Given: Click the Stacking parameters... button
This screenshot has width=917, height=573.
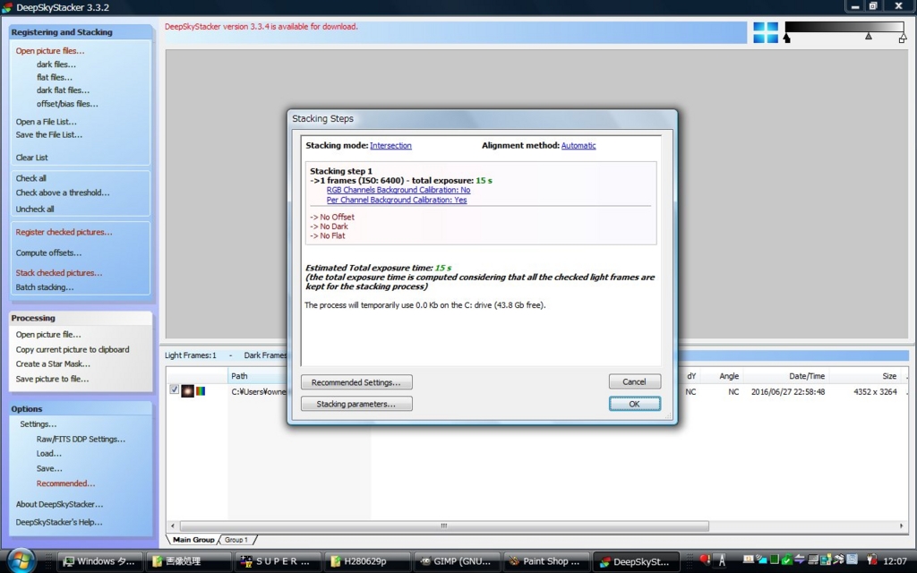Looking at the screenshot, I should 356,404.
